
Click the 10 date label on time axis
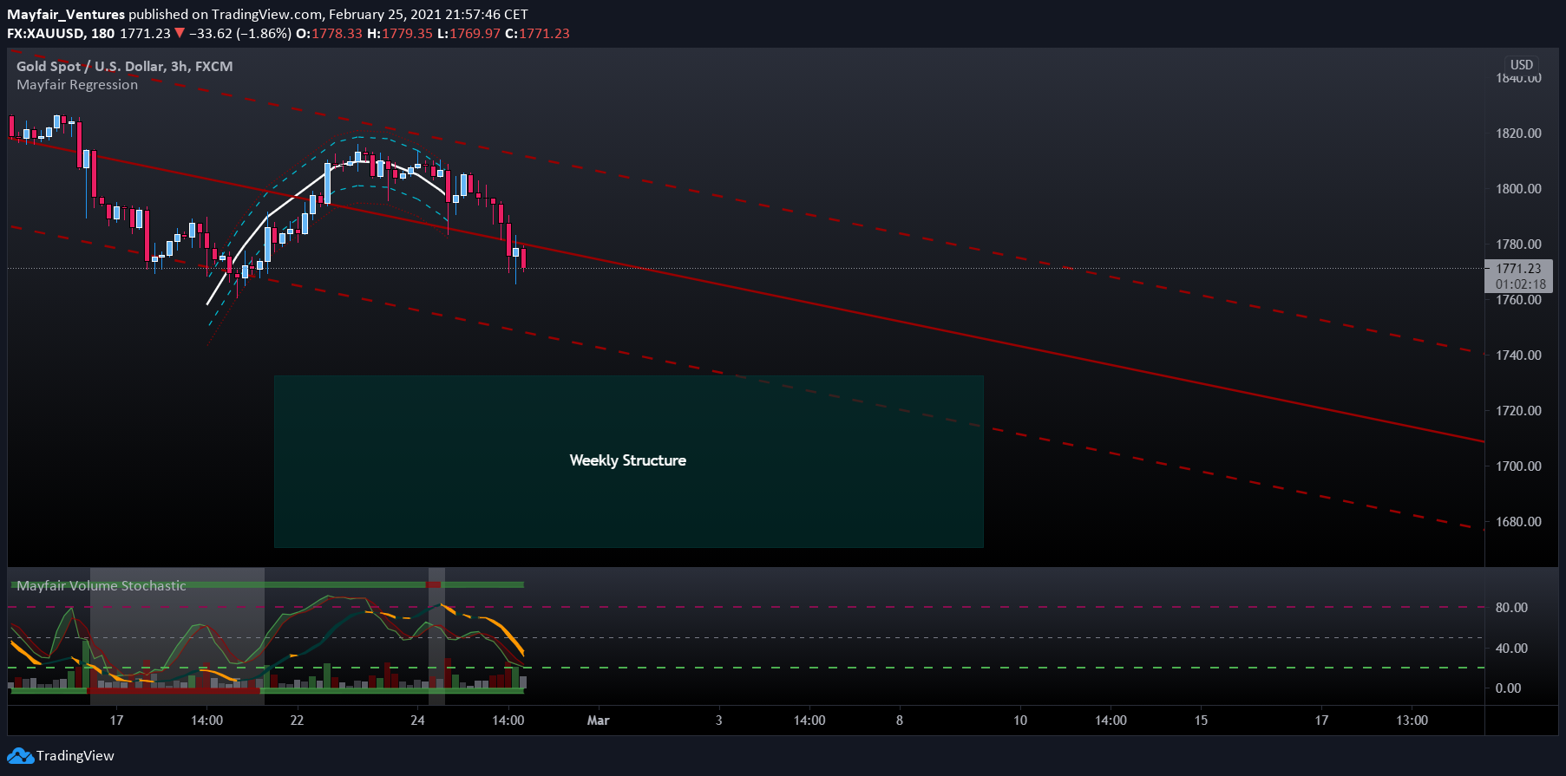point(1020,721)
